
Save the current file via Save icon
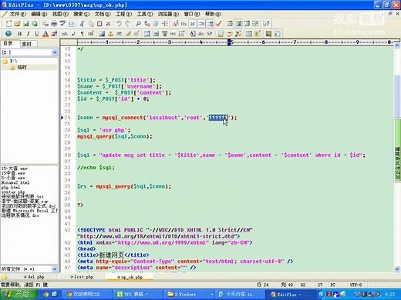(x=26, y=24)
